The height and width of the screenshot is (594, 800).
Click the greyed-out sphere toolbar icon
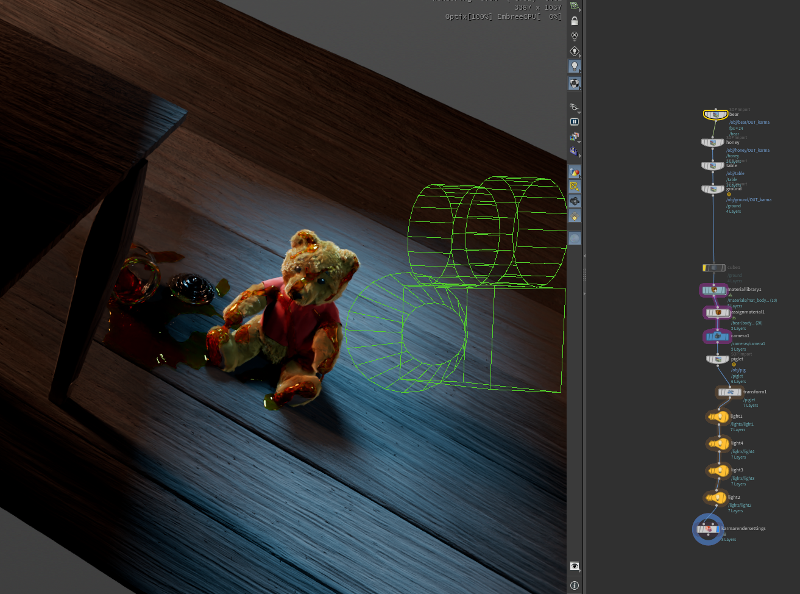575,238
